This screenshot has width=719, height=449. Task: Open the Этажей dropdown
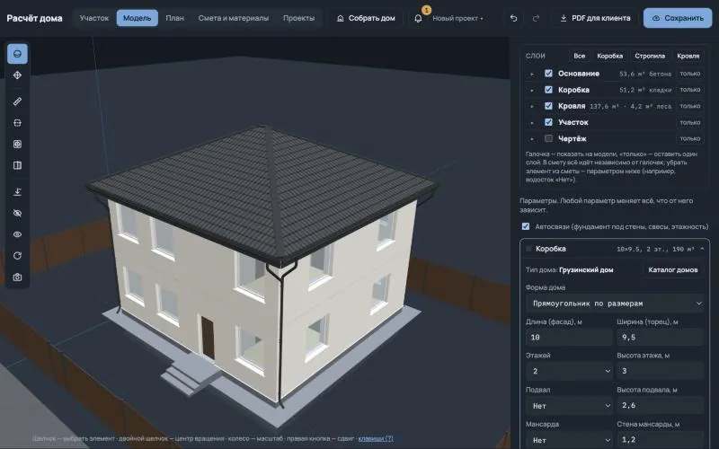pyautogui.click(x=569, y=371)
